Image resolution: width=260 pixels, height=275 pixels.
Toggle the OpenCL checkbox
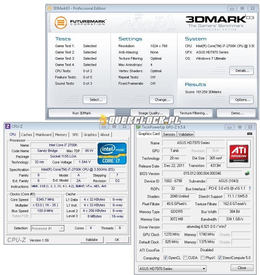click(165, 257)
